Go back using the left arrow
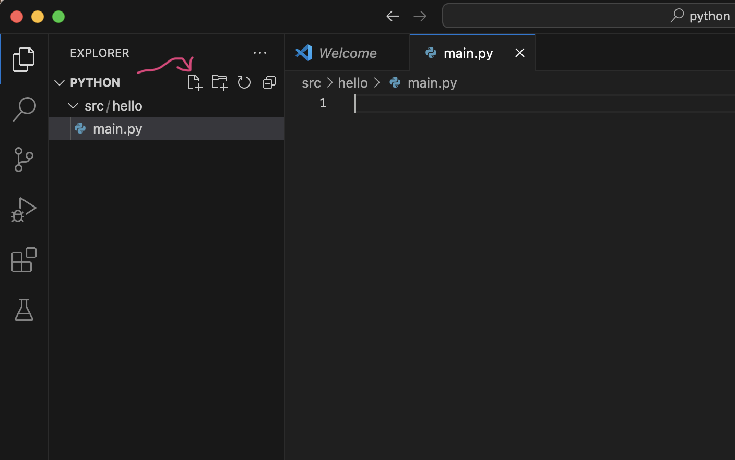The image size is (735, 460). (x=393, y=16)
